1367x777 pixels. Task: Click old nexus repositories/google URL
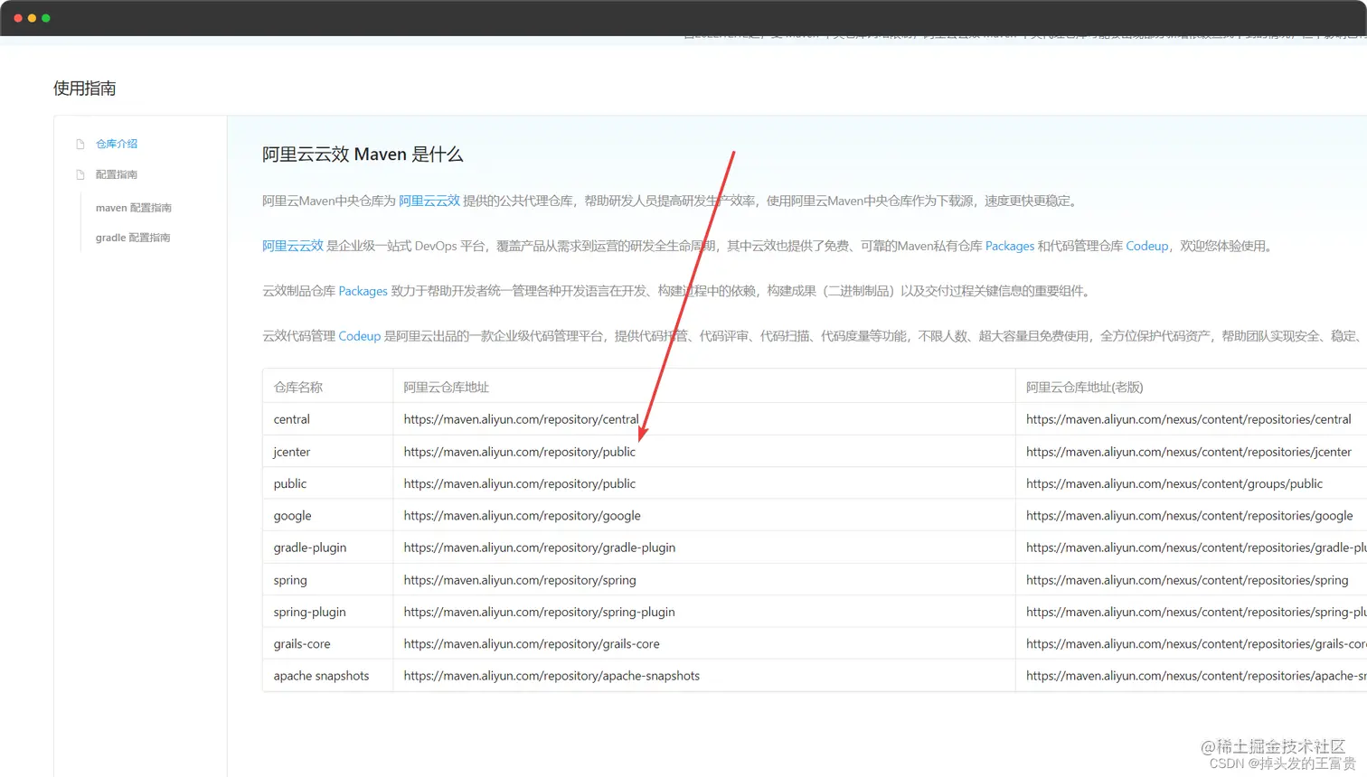(1190, 516)
